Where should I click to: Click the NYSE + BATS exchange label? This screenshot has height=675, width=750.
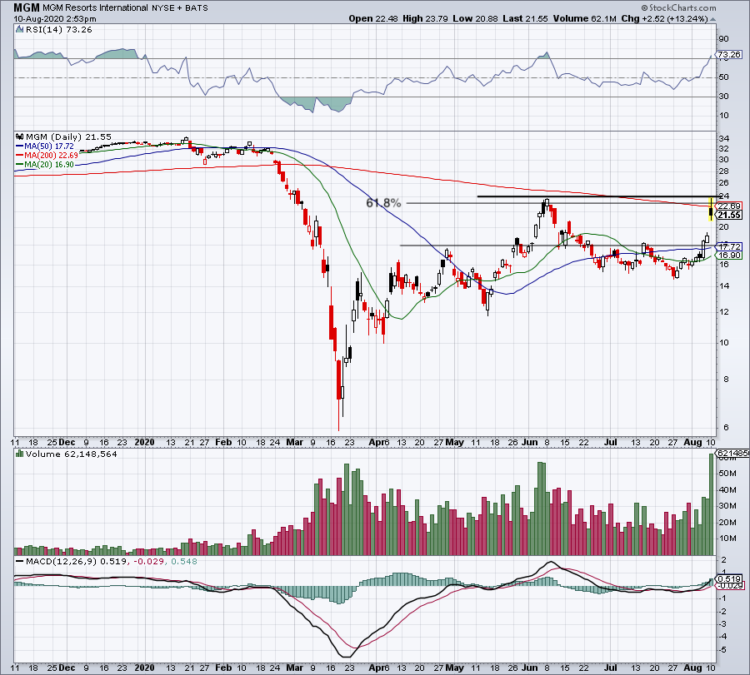coord(180,8)
